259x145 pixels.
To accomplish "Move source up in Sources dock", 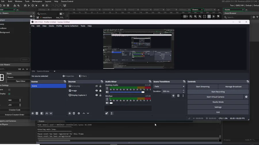I will click(x=84, y=113).
